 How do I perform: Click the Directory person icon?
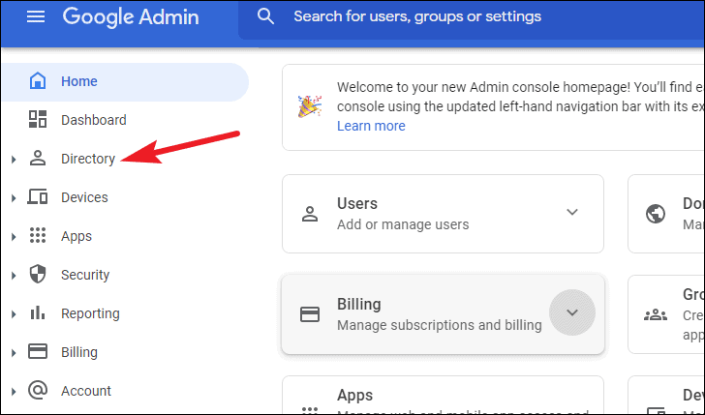(x=38, y=158)
